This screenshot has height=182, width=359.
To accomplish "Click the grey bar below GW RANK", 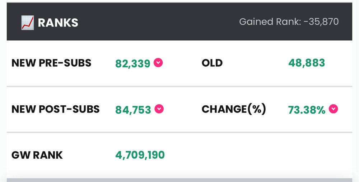I will click(179, 180).
